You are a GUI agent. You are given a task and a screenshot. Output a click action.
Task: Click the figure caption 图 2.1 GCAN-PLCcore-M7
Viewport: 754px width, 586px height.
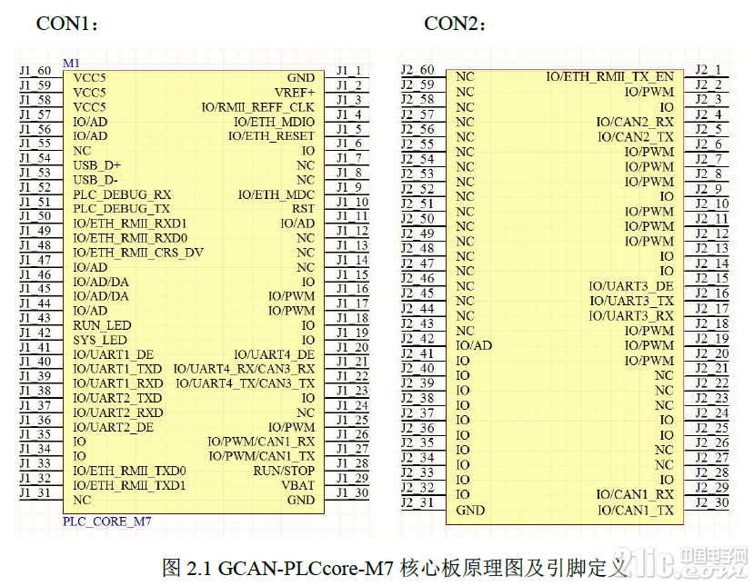point(279,568)
